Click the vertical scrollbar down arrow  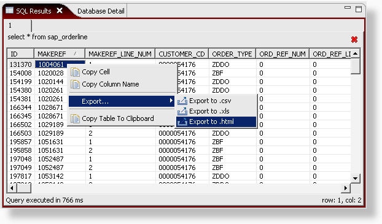[x=356, y=178]
